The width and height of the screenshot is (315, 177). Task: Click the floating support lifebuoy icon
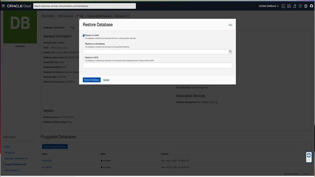[309, 155]
